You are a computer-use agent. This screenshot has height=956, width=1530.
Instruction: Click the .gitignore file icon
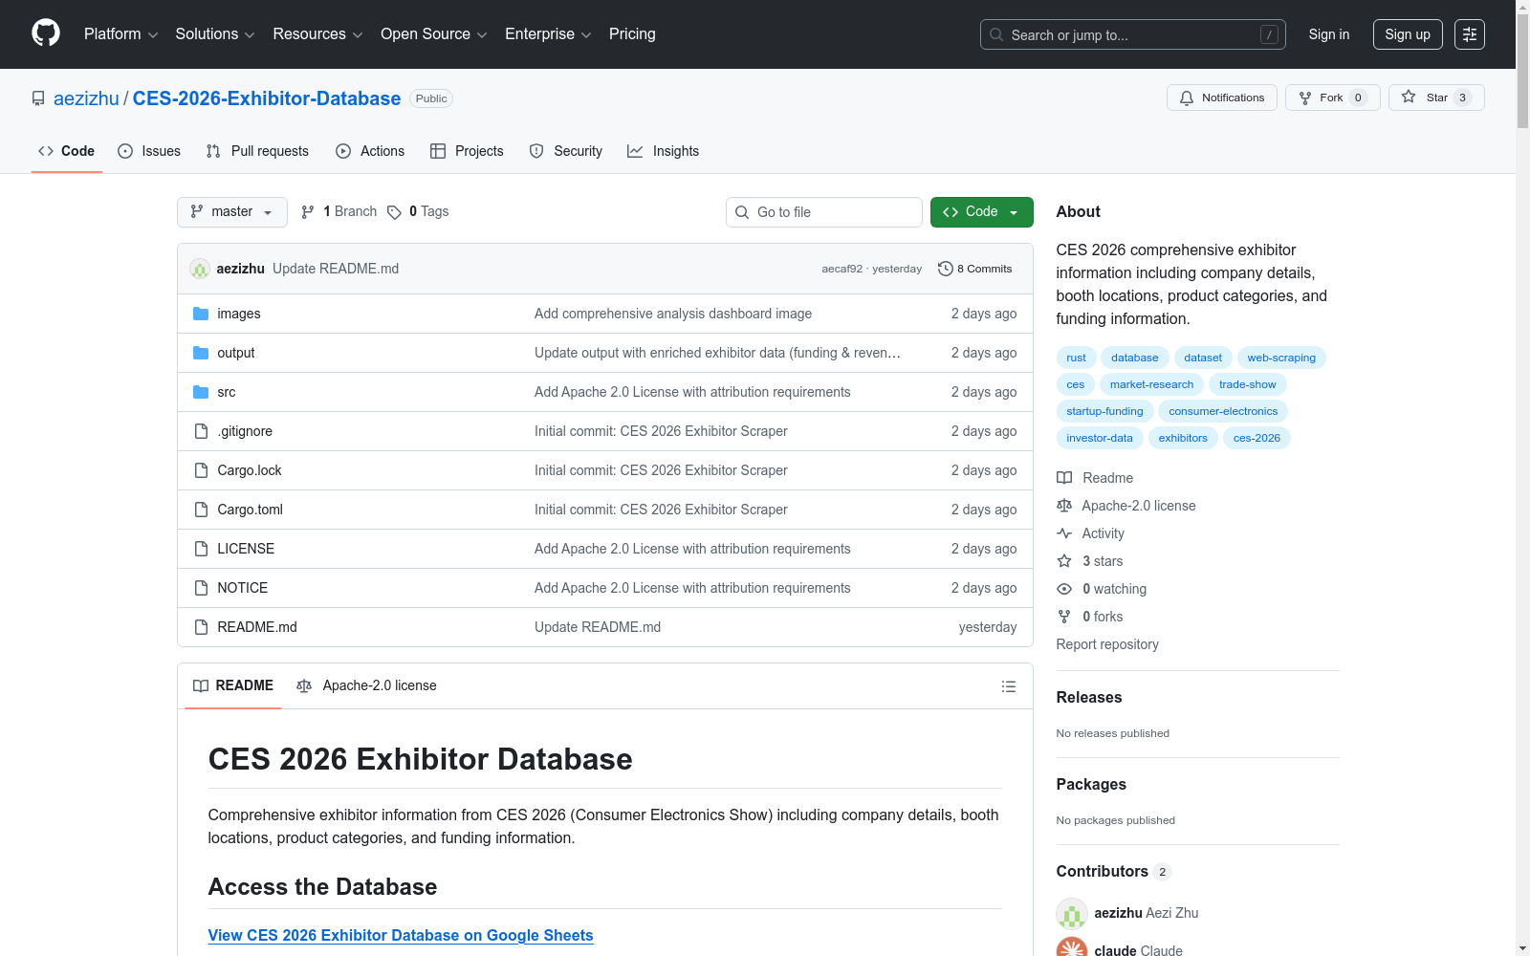[x=201, y=431]
